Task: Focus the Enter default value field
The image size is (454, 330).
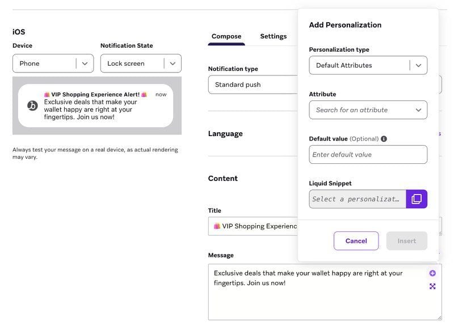Action: [x=368, y=155]
